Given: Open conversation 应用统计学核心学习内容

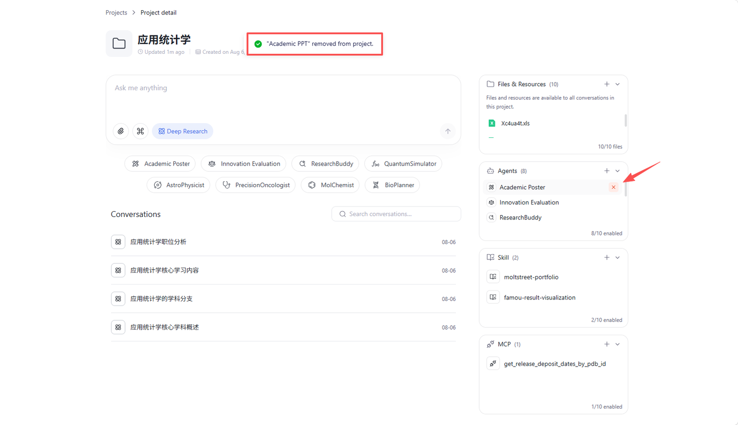Looking at the screenshot, I should point(283,270).
